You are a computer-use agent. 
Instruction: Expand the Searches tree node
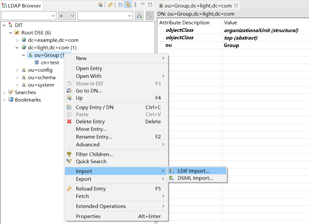pos(4,92)
